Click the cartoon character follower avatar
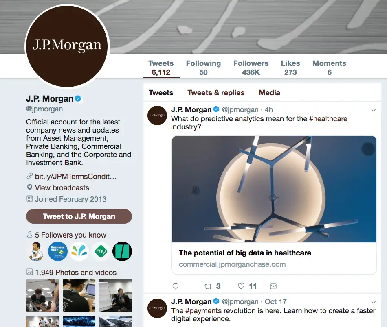 pyautogui.click(x=36, y=251)
